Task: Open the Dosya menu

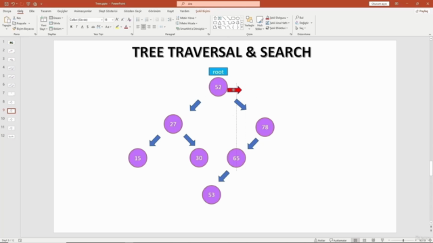Action: pyautogui.click(x=7, y=11)
